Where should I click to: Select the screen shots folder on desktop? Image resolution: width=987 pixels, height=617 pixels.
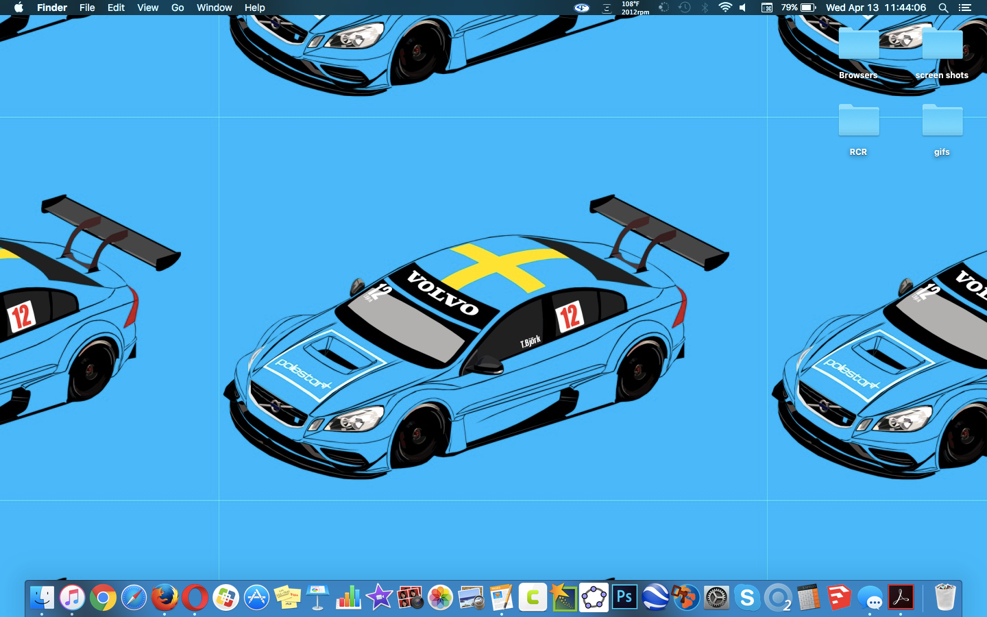[x=942, y=53]
